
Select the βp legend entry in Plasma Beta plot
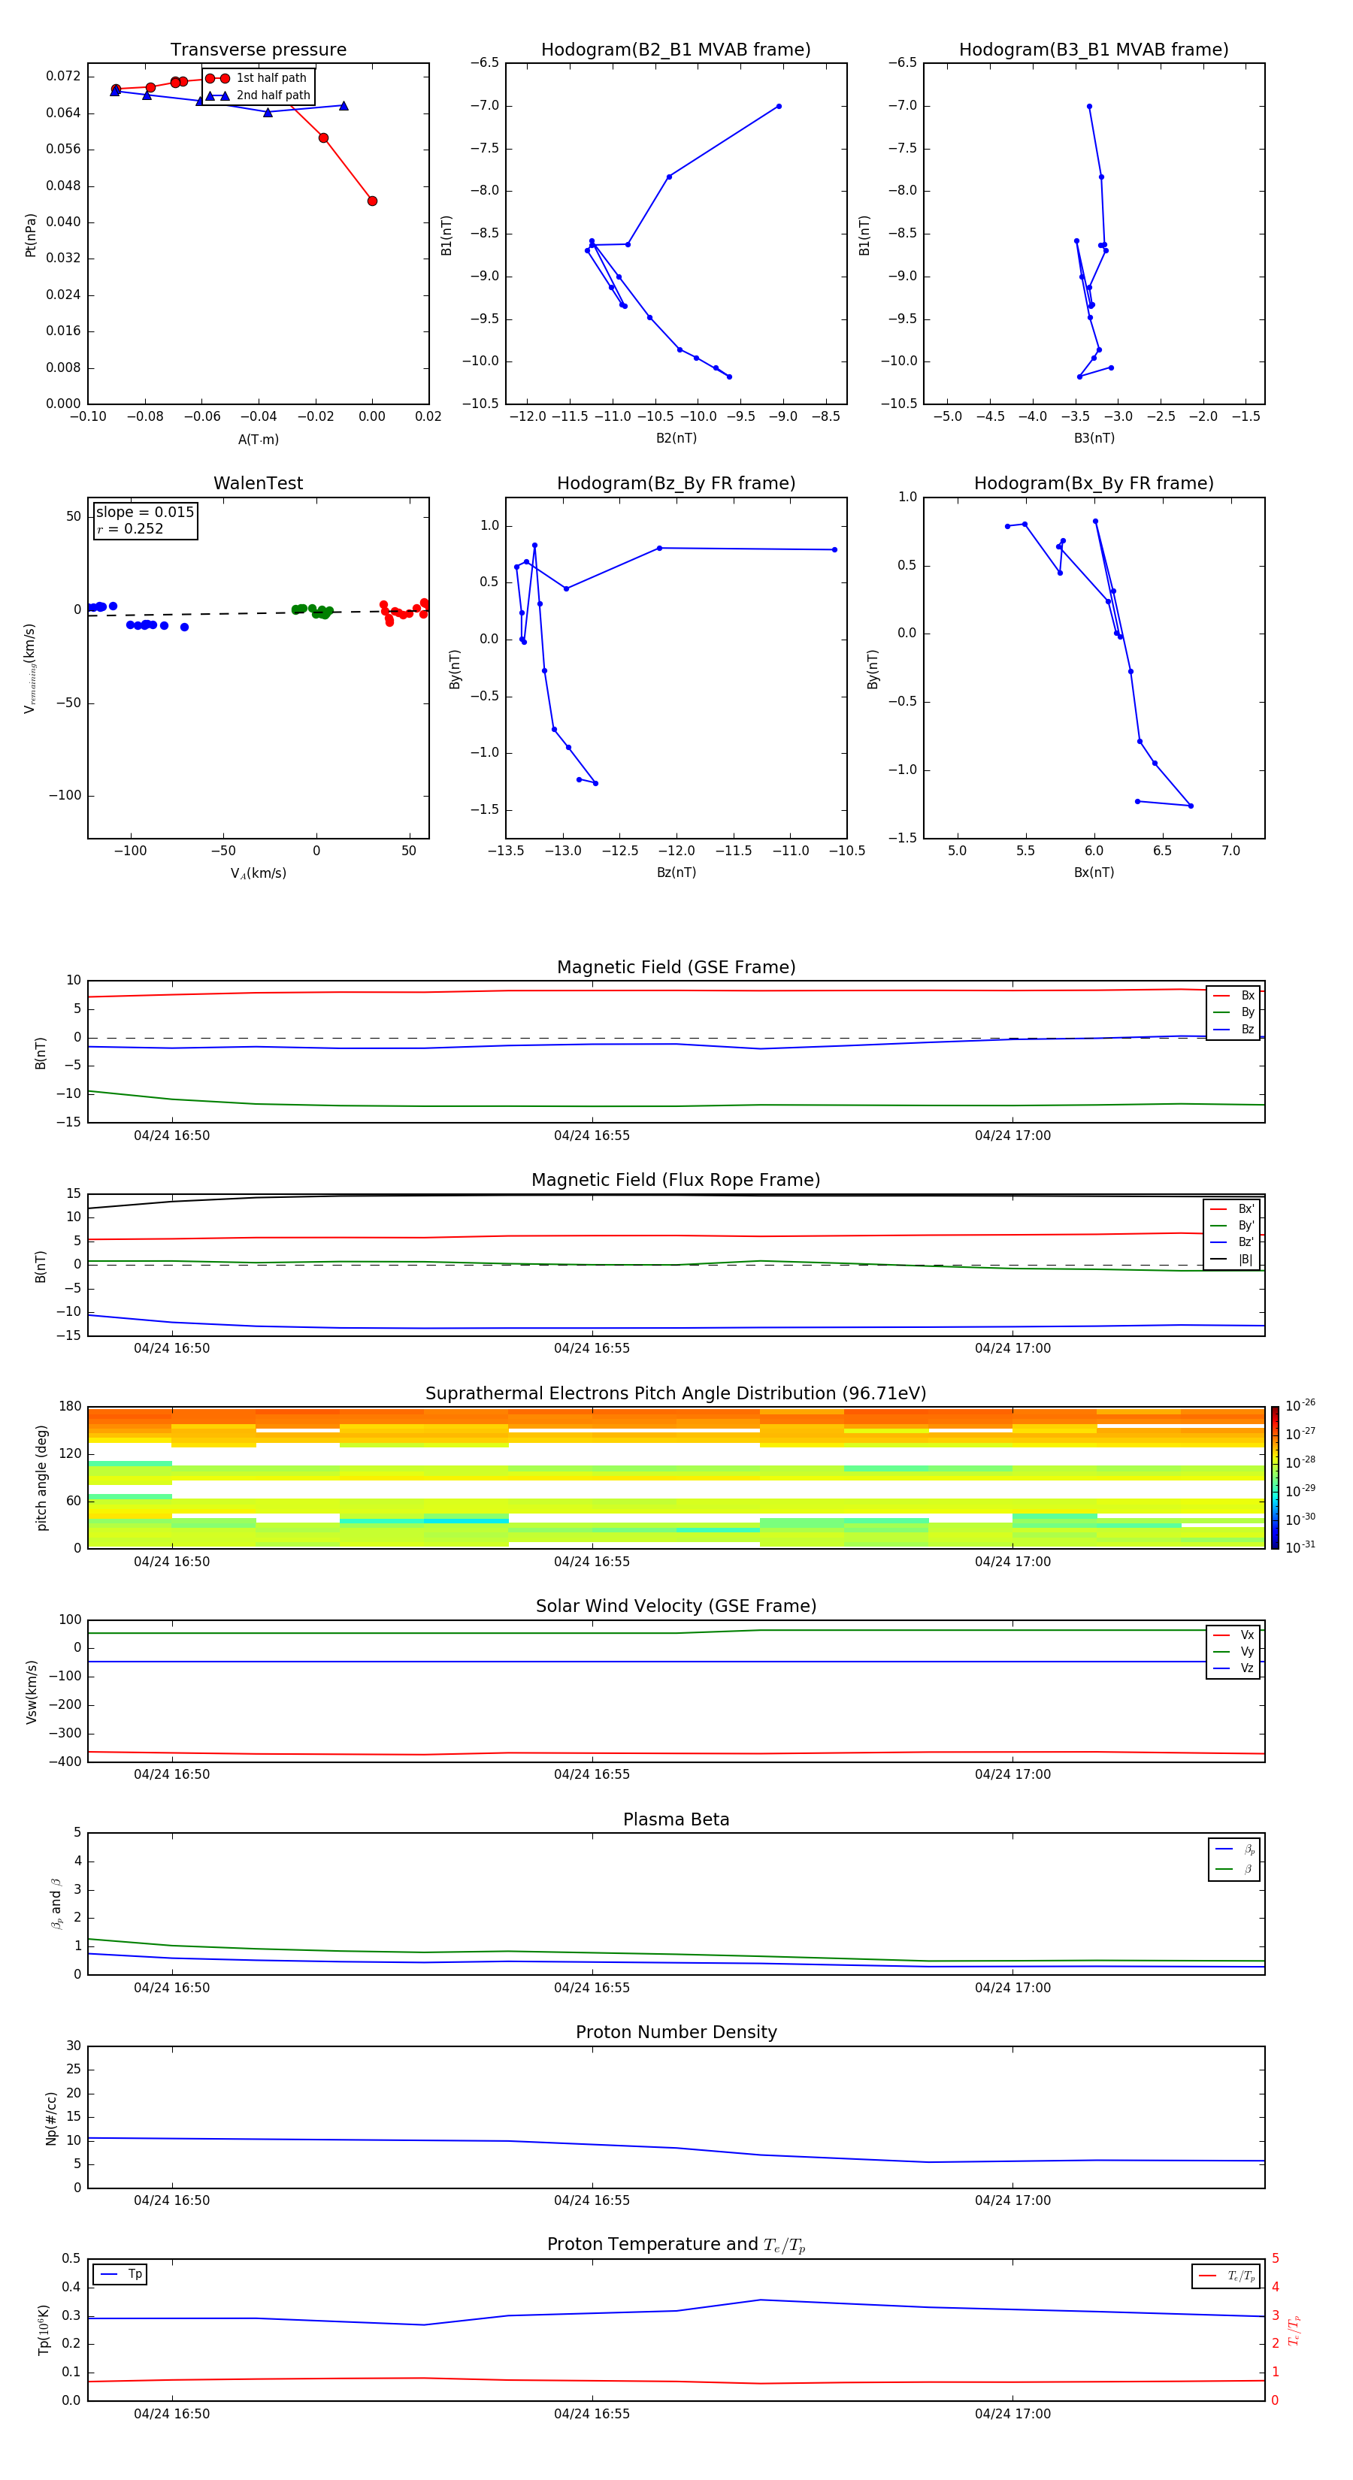tap(1233, 1849)
